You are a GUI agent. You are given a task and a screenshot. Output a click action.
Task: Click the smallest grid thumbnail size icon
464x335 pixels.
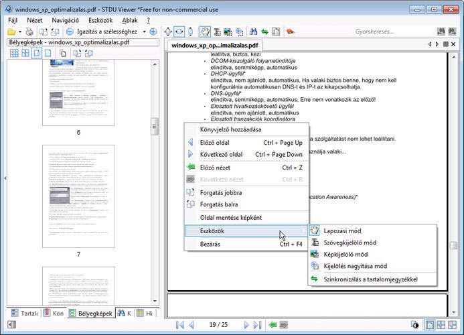coord(14,54)
